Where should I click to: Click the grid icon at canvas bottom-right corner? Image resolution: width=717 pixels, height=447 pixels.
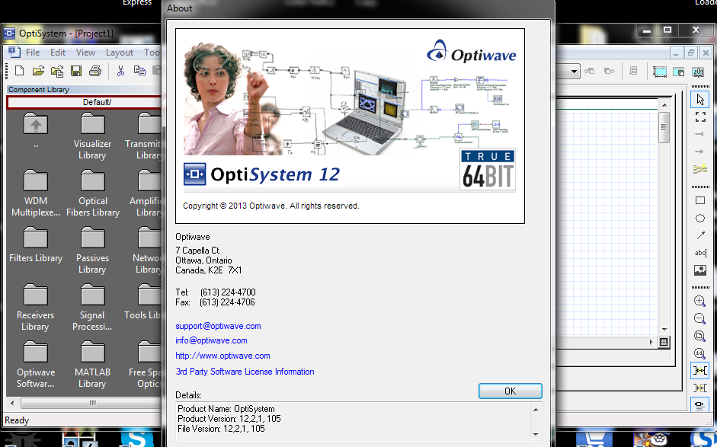pos(664,342)
